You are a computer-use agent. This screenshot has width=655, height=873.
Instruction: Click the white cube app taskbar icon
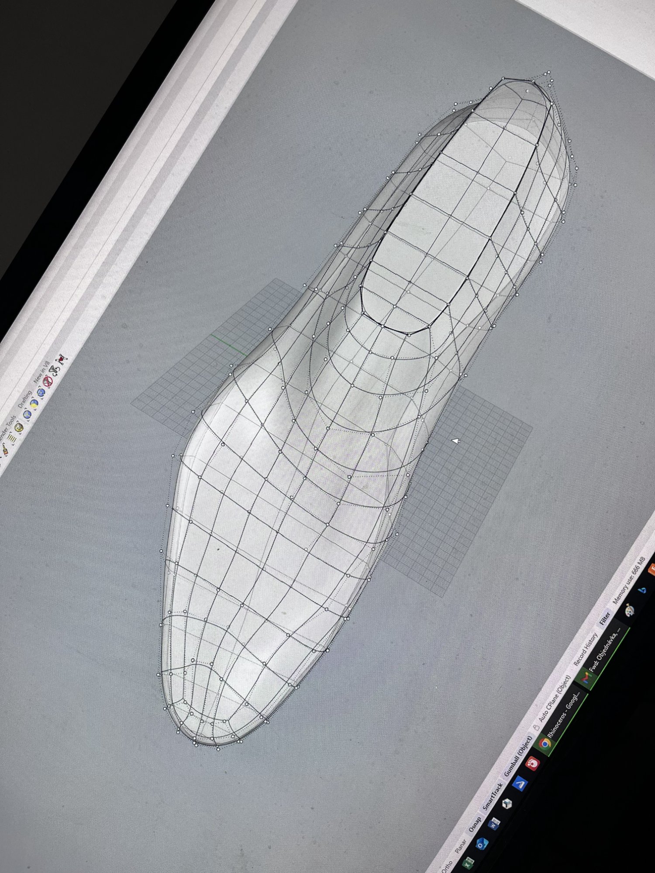507,804
